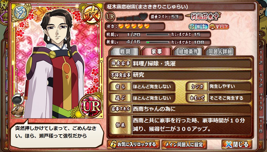Open the 同居人詳細 tab
The height and width of the screenshot is (152, 267).
220,52
